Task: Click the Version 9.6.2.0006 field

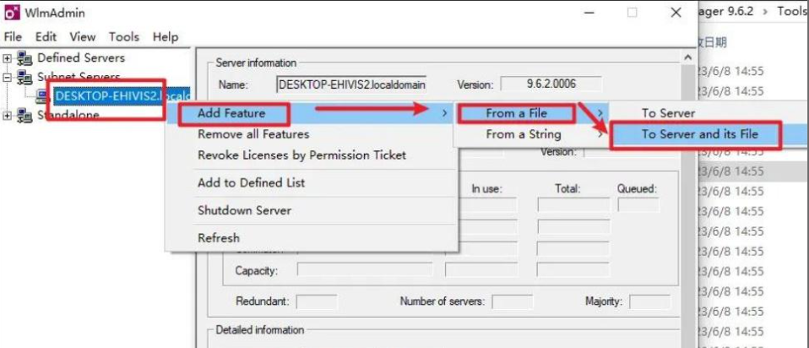Action: click(551, 84)
